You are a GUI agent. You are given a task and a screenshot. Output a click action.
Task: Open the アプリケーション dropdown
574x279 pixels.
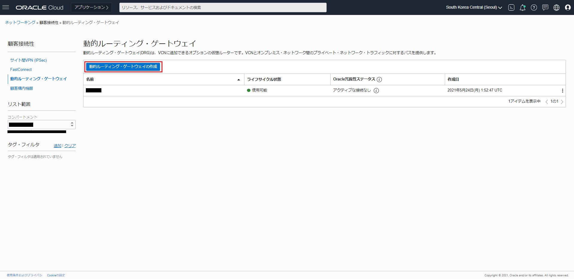(91, 7)
